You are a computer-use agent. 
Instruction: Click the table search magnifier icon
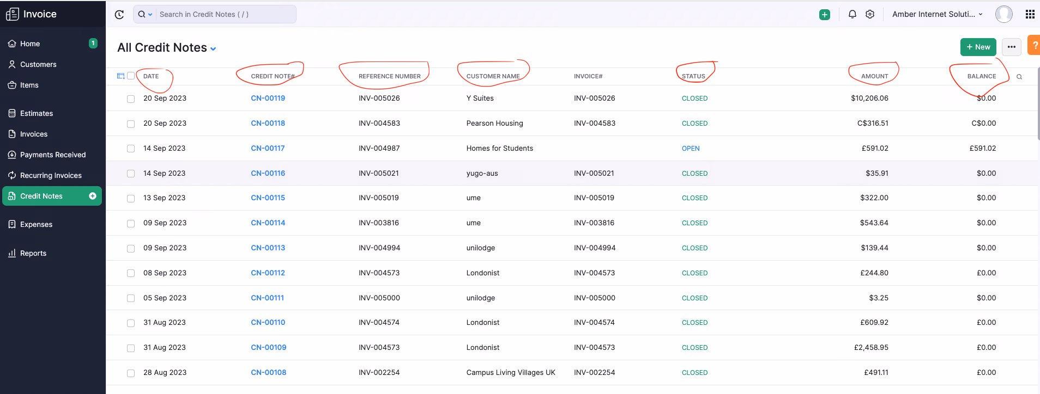[1019, 77]
